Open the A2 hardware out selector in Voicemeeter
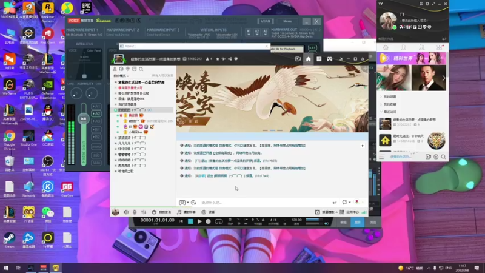This screenshot has height=273, width=485. pos(256,33)
